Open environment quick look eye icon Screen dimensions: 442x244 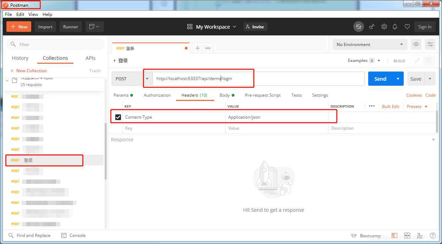[416, 44]
